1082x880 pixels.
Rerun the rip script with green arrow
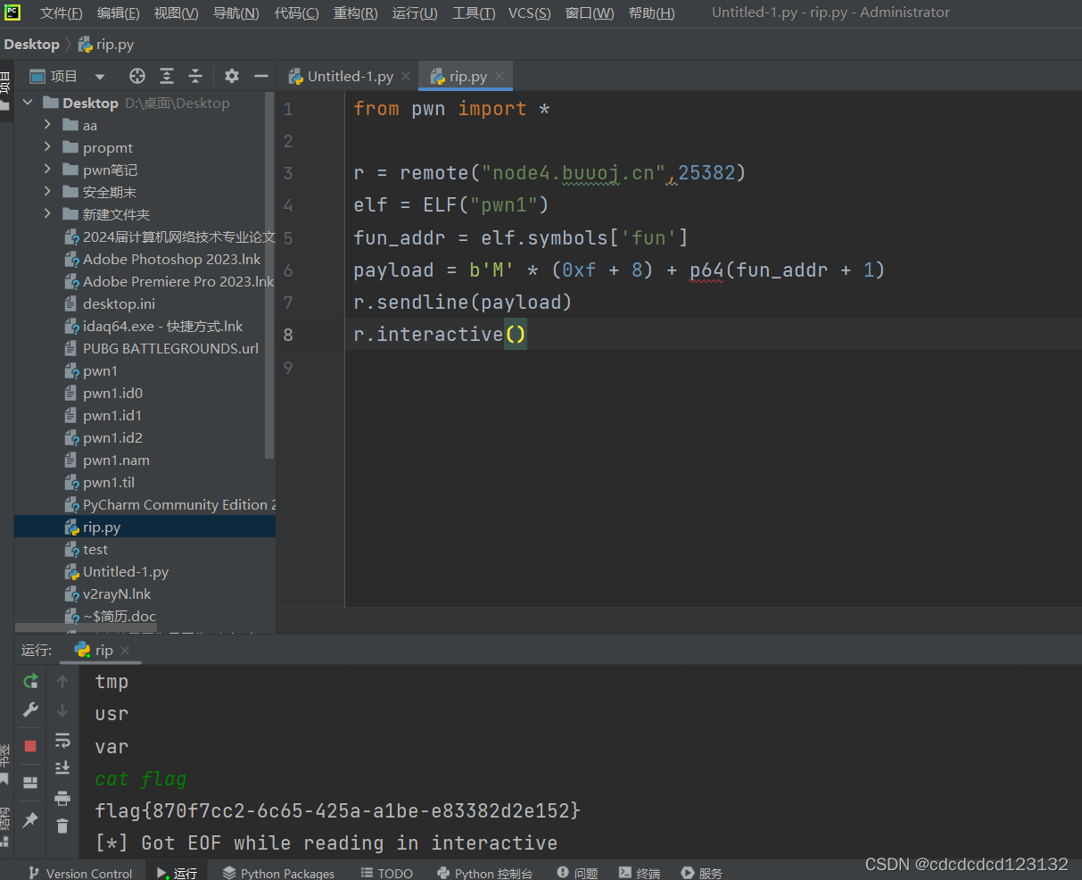pyautogui.click(x=30, y=681)
